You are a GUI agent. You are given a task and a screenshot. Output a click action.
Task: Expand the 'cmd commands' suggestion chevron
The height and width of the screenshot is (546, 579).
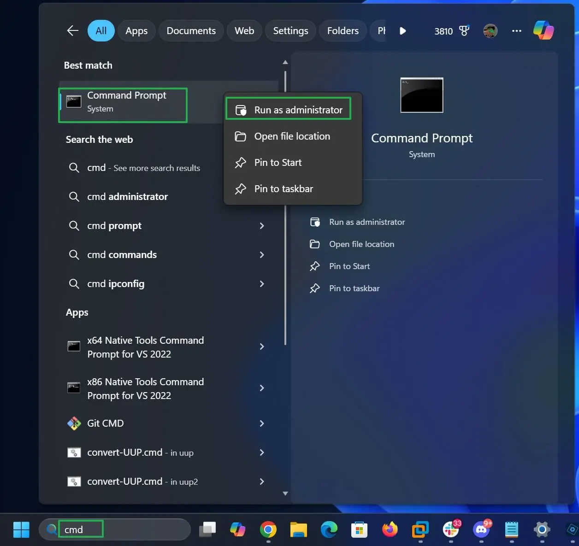coord(262,255)
